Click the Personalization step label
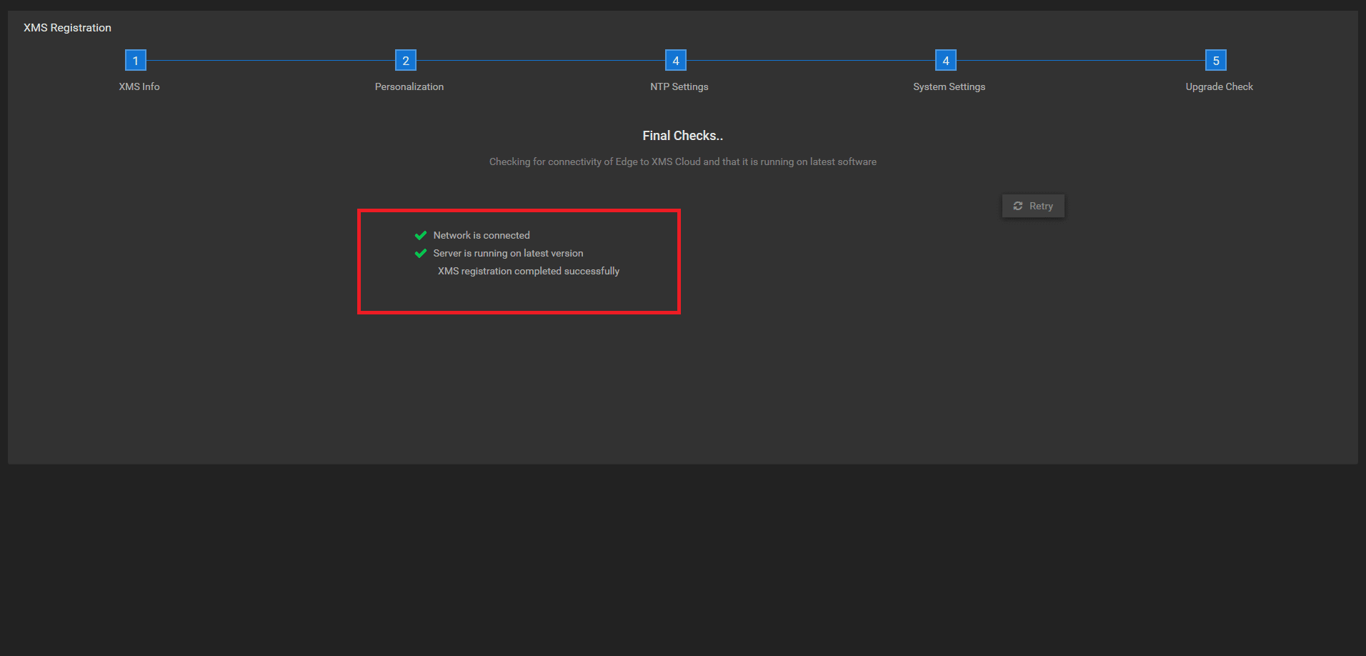1366x656 pixels. (409, 86)
